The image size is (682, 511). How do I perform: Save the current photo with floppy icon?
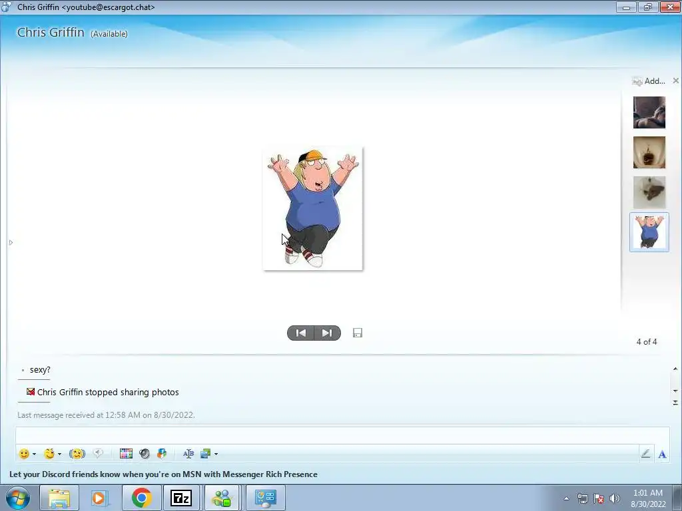358,333
